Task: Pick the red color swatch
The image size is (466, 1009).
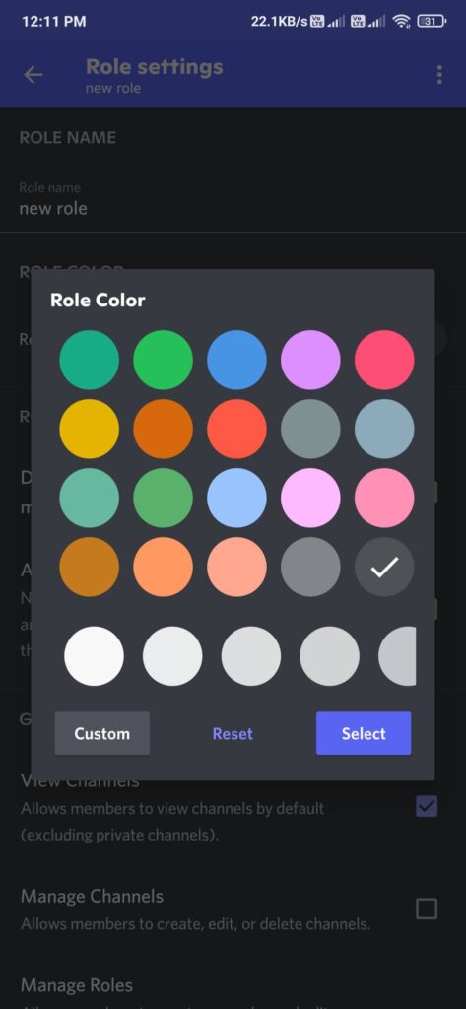Action: click(x=236, y=429)
